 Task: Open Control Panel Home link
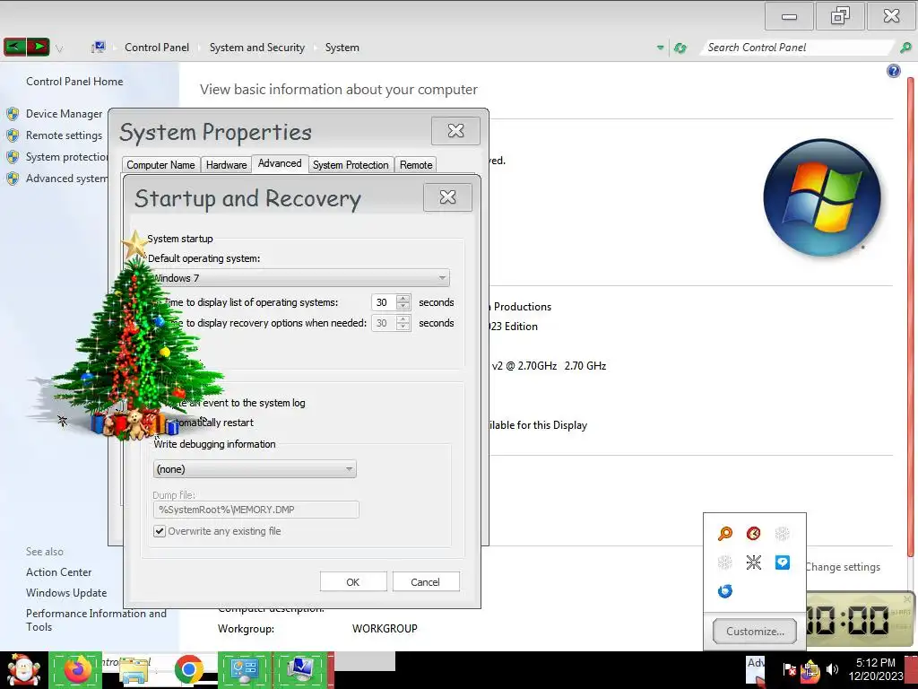point(74,82)
